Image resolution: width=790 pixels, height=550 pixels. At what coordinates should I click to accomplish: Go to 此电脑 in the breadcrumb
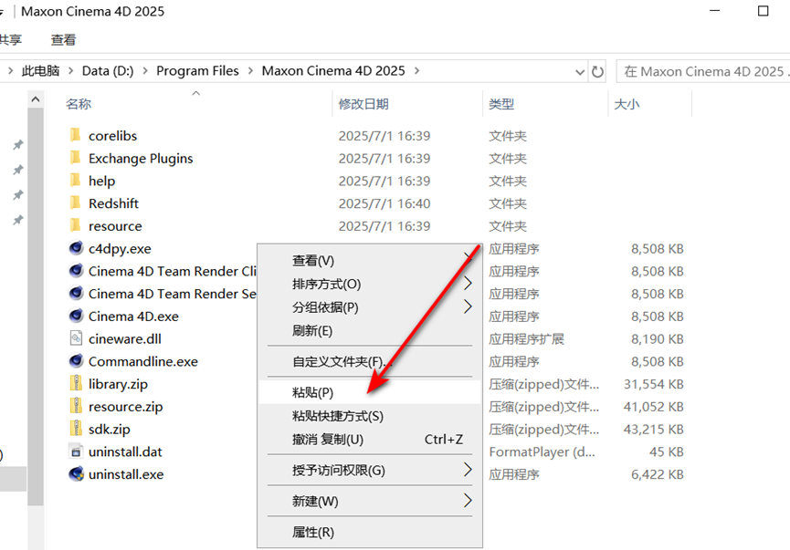coord(40,71)
